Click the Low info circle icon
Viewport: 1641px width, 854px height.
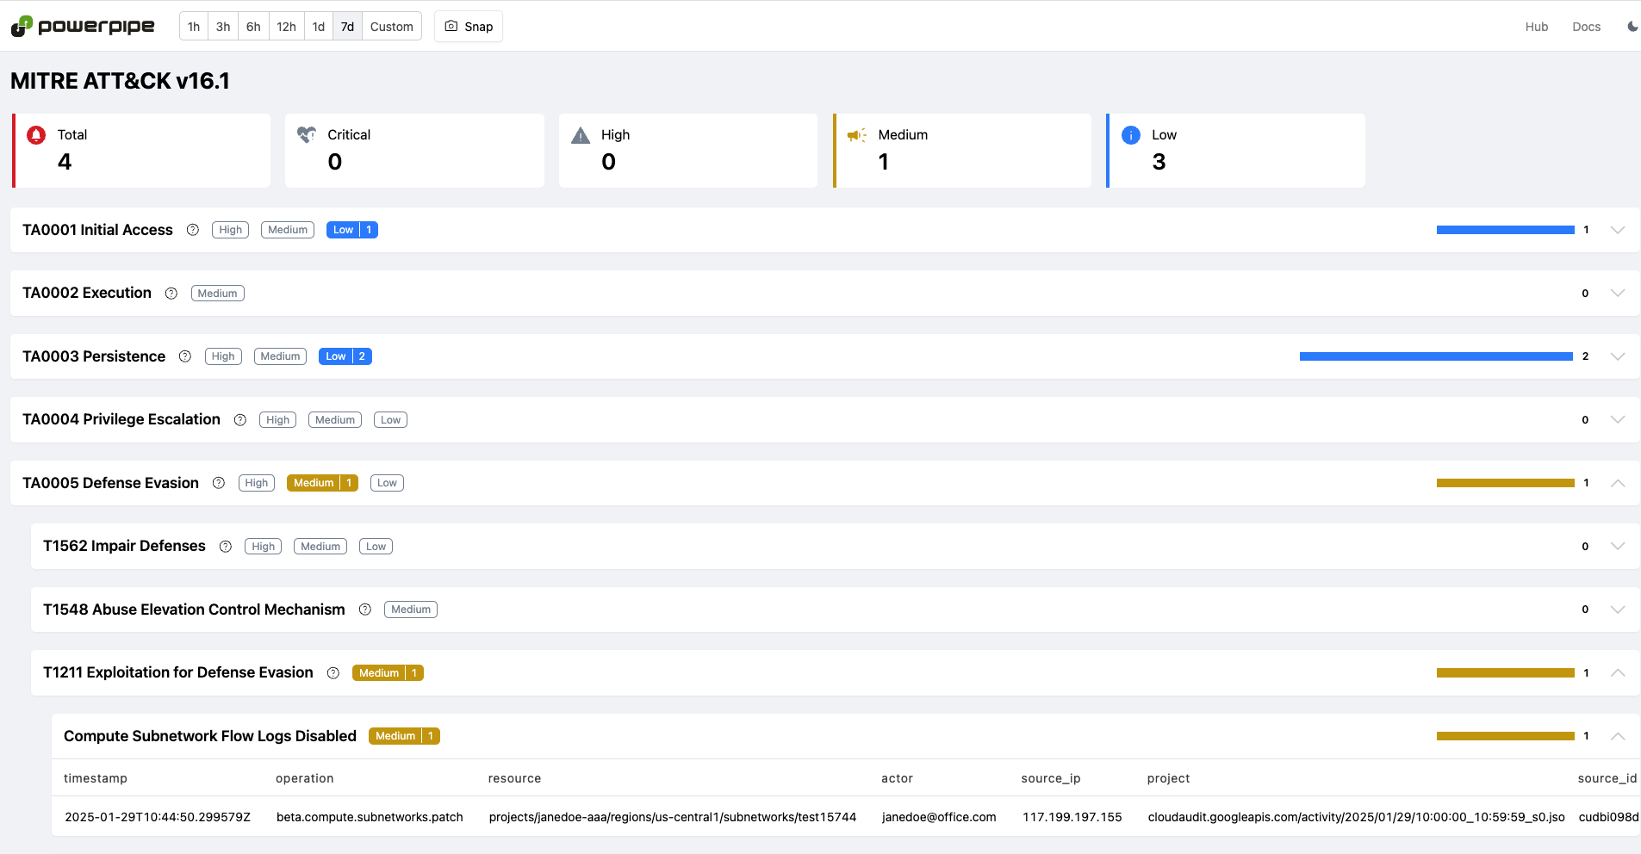coord(1131,135)
